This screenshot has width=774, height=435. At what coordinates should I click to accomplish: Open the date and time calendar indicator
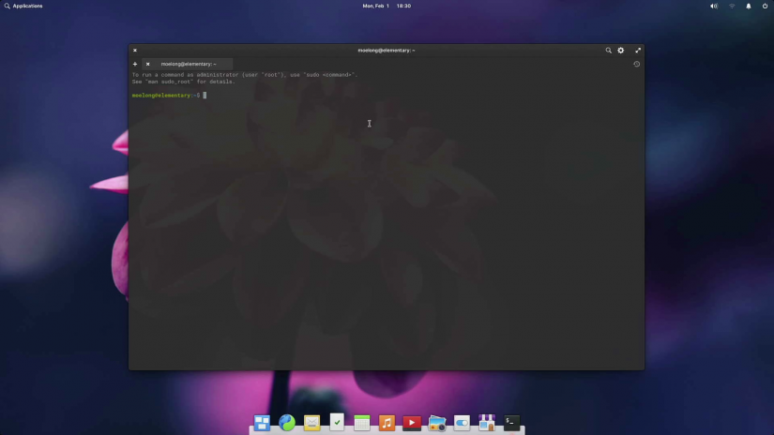coord(387,6)
